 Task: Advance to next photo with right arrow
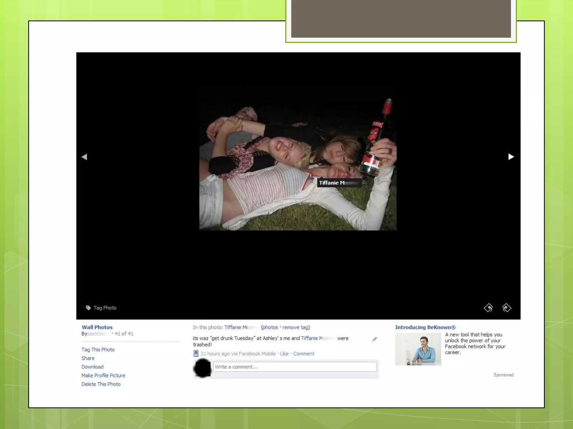pyautogui.click(x=511, y=157)
